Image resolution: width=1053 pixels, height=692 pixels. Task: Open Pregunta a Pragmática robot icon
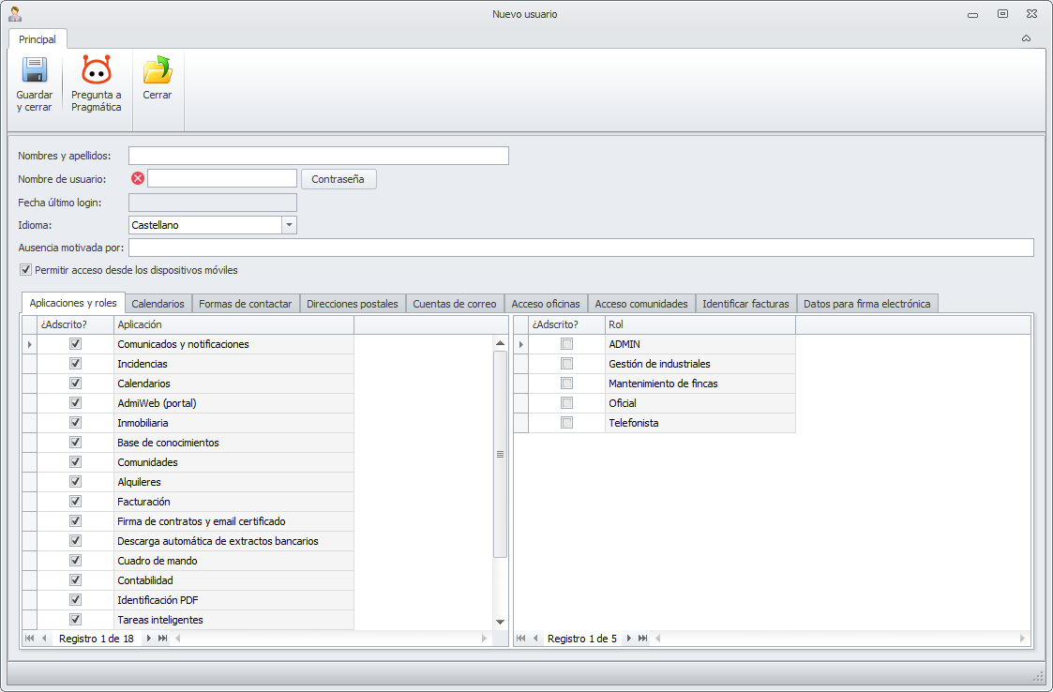[96, 71]
